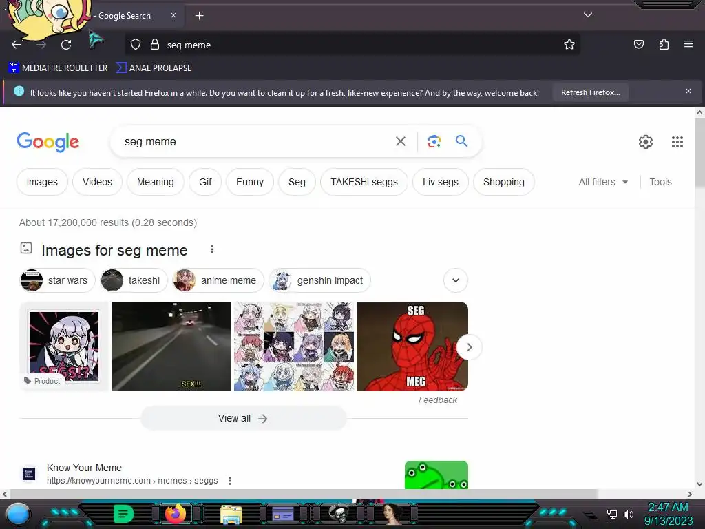The image size is (705, 529).
Task: Switch to the Videos filter tab
Action: 97,182
